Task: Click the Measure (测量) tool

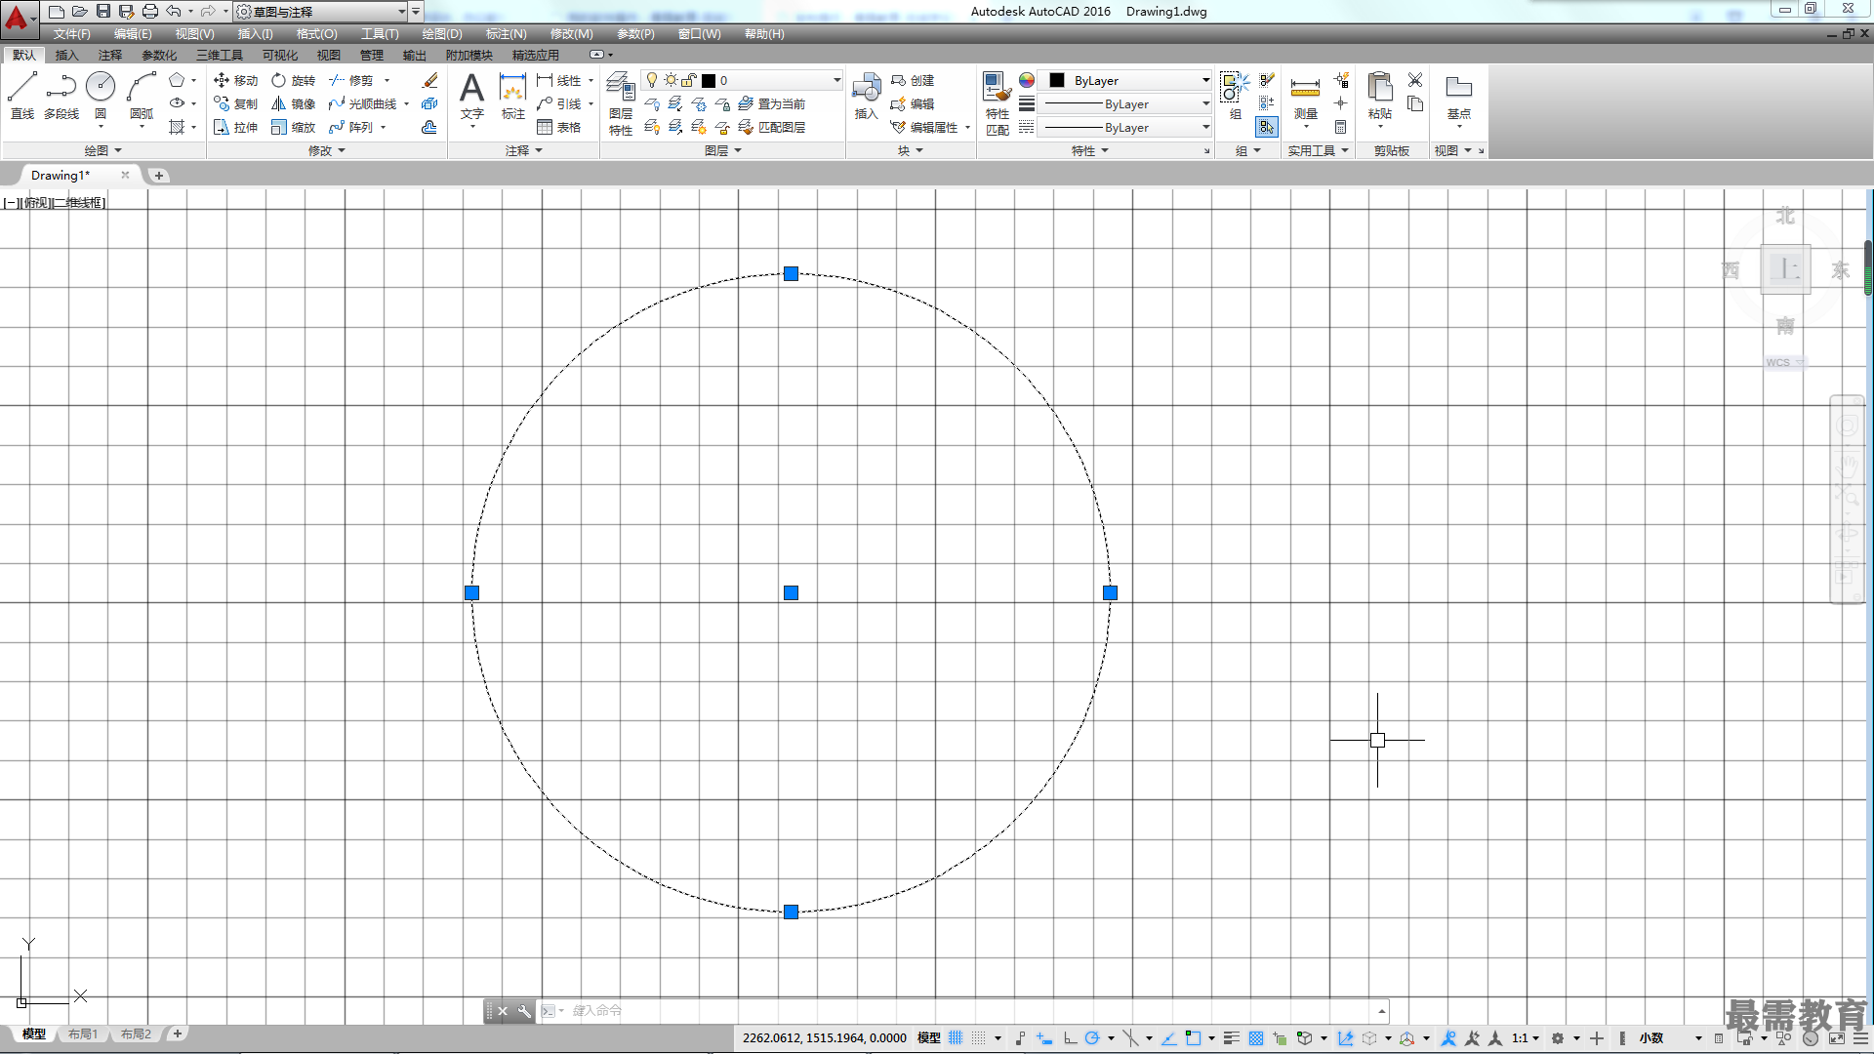Action: tap(1305, 96)
